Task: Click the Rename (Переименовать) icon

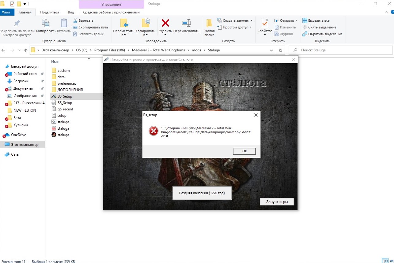Action: [186, 23]
